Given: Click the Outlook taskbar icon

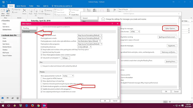Looking at the screenshot, I should (x=44, y=106).
